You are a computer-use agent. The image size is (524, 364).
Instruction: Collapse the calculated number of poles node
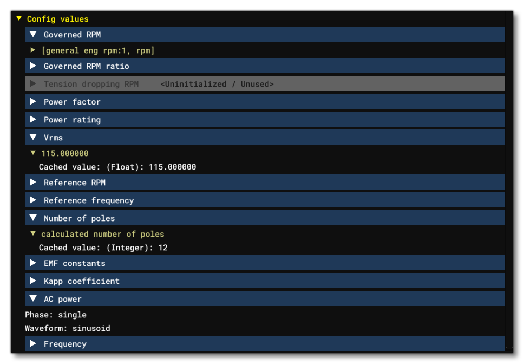32,234
